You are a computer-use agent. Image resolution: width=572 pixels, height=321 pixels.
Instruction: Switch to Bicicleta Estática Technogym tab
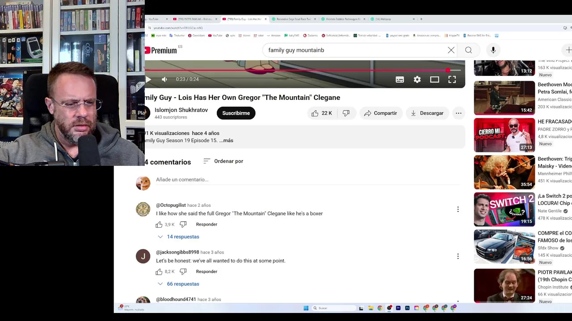[342, 19]
